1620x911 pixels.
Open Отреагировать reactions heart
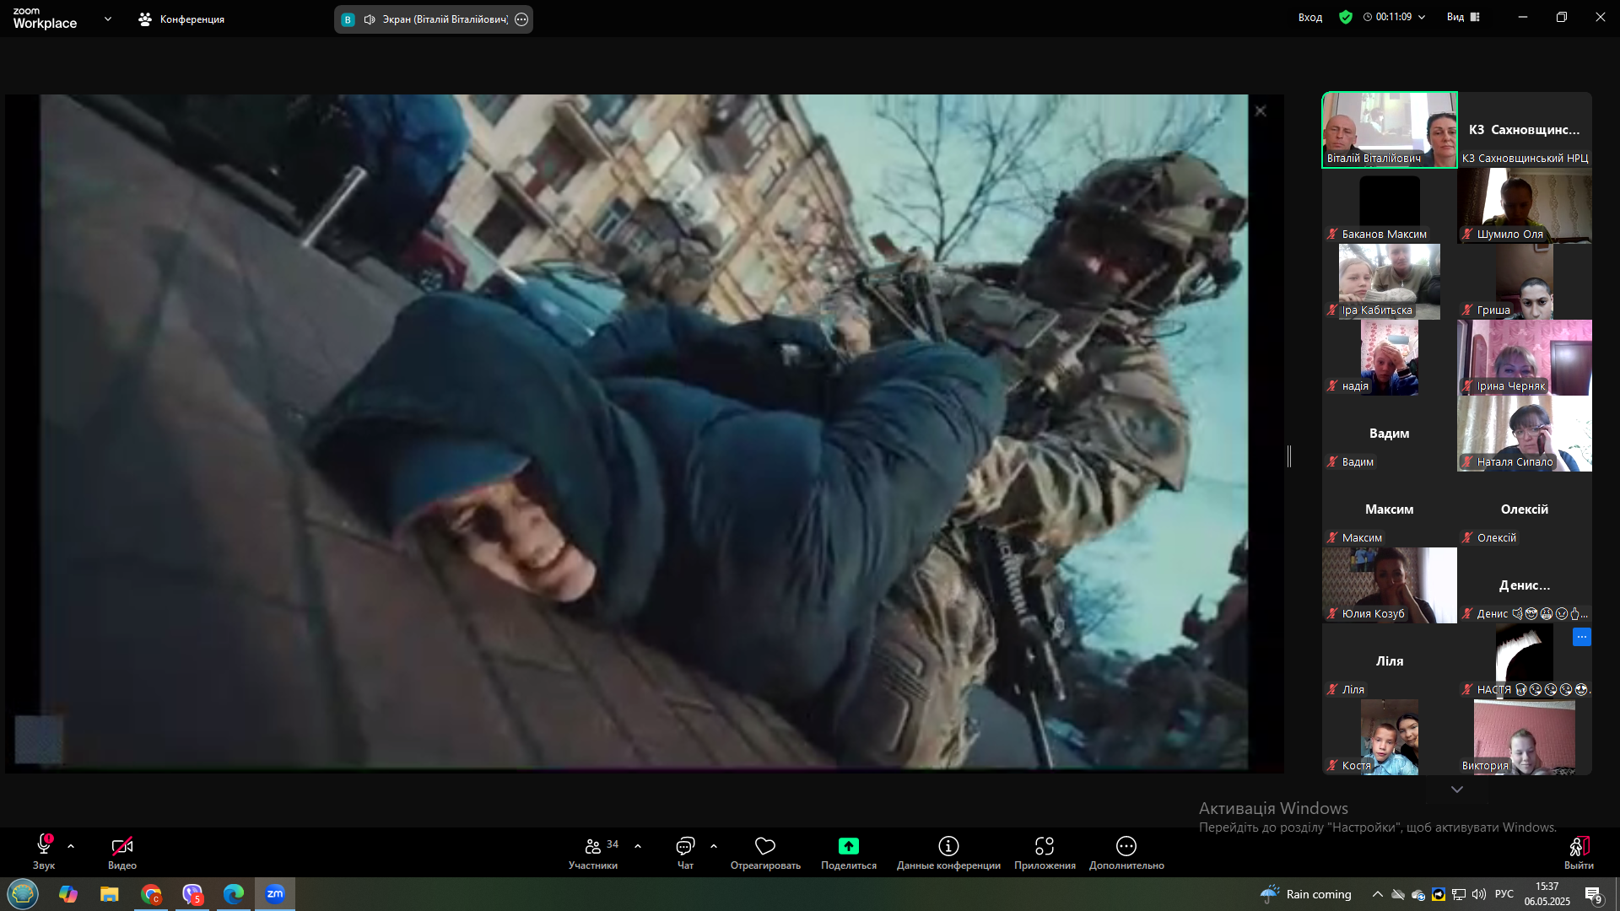pyautogui.click(x=765, y=852)
